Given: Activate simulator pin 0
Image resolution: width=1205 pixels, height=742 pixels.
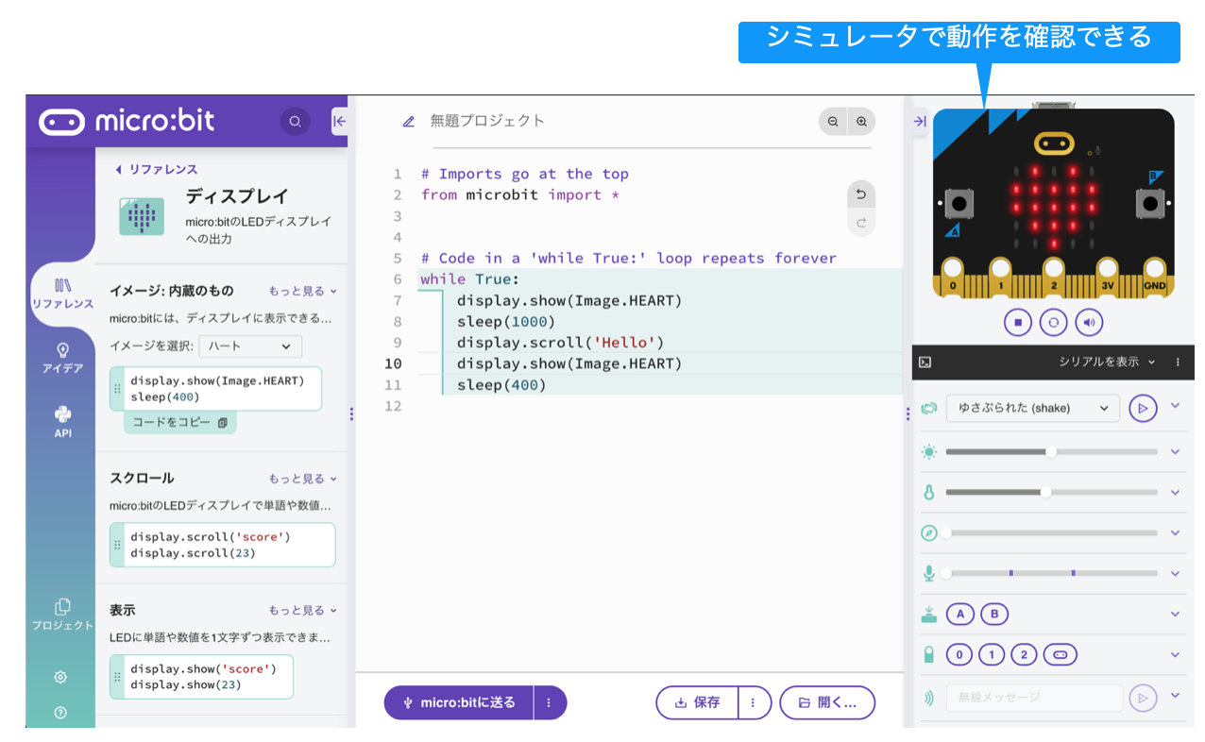Looking at the screenshot, I should pos(960,654).
